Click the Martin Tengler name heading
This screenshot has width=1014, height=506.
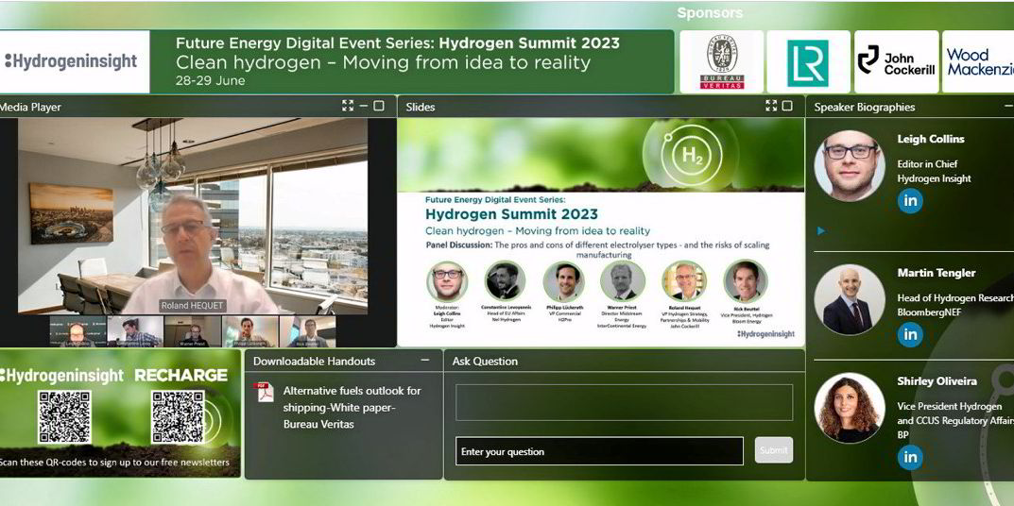point(937,273)
